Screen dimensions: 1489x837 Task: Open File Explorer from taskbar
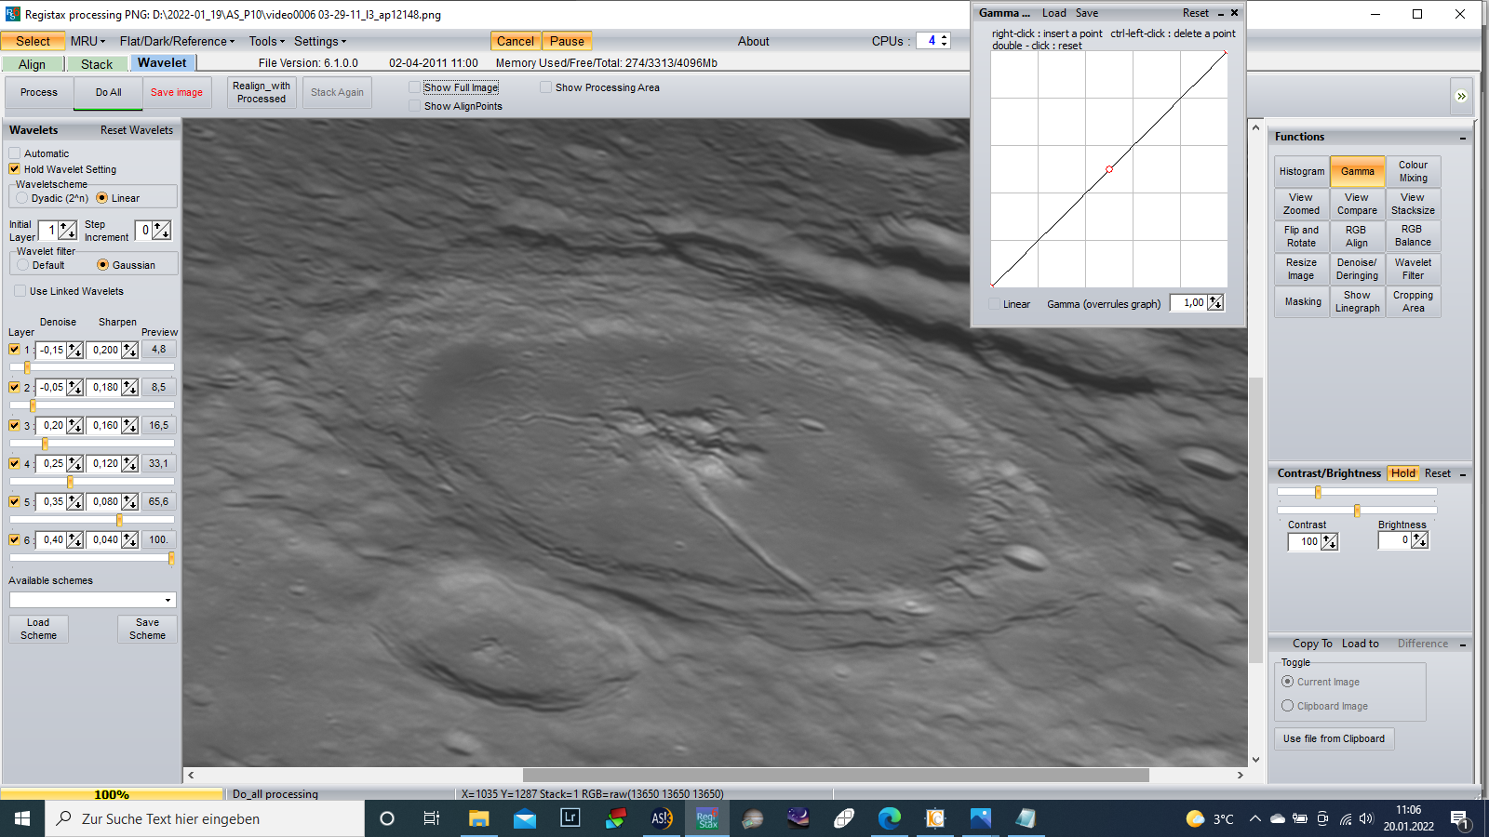[478, 818]
